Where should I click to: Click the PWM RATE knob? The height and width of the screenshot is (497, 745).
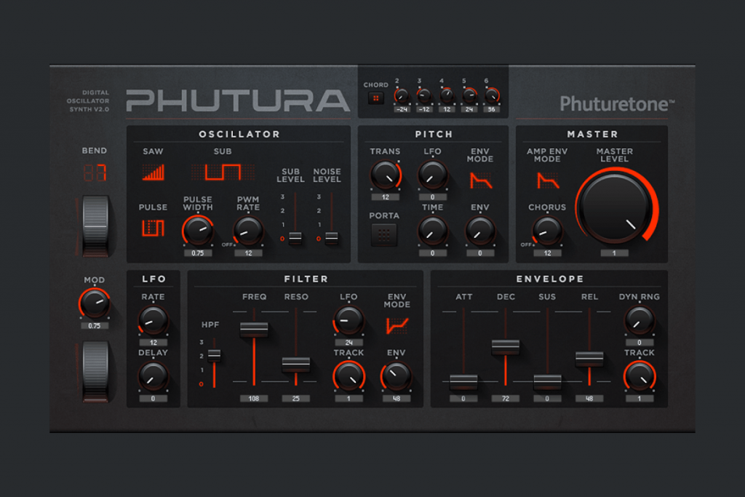[x=248, y=231]
